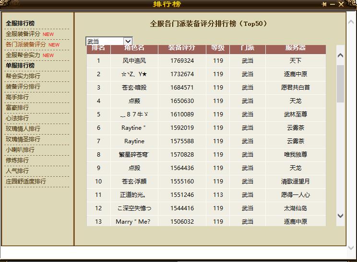Click server name 天下
357x262 pixels.
click(x=296, y=61)
